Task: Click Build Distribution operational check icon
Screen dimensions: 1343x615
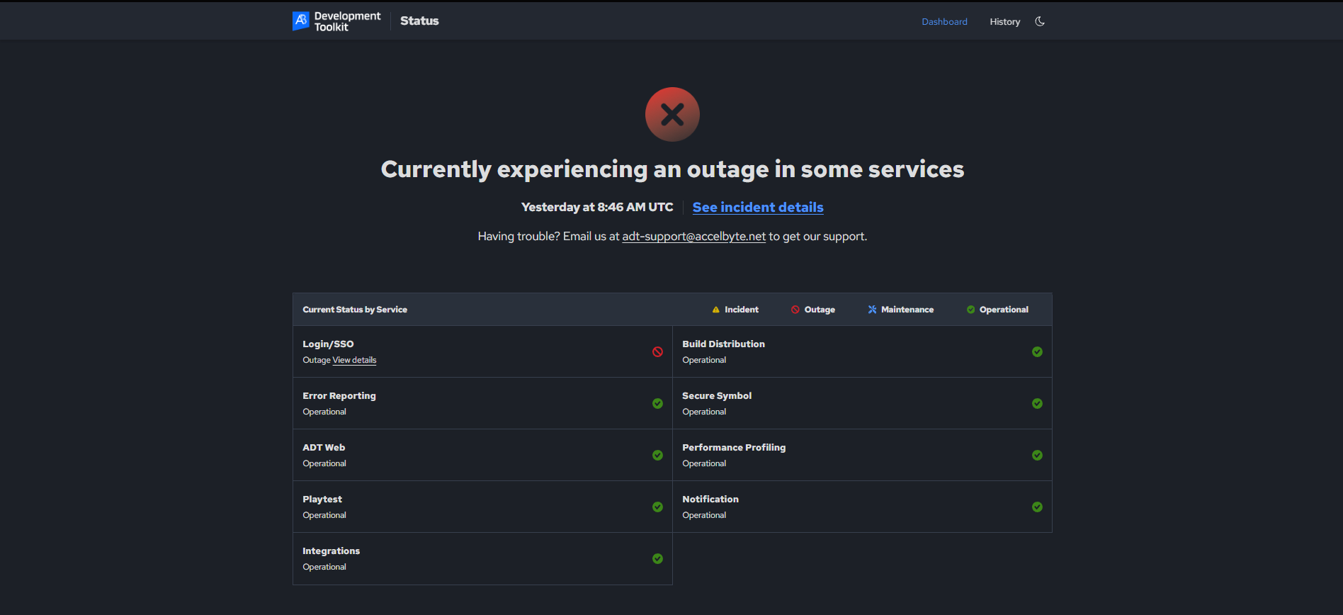Action: point(1037,351)
